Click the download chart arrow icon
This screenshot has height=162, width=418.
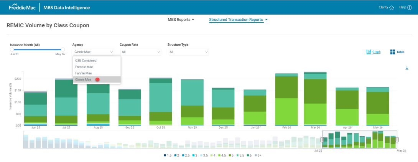click(x=407, y=68)
